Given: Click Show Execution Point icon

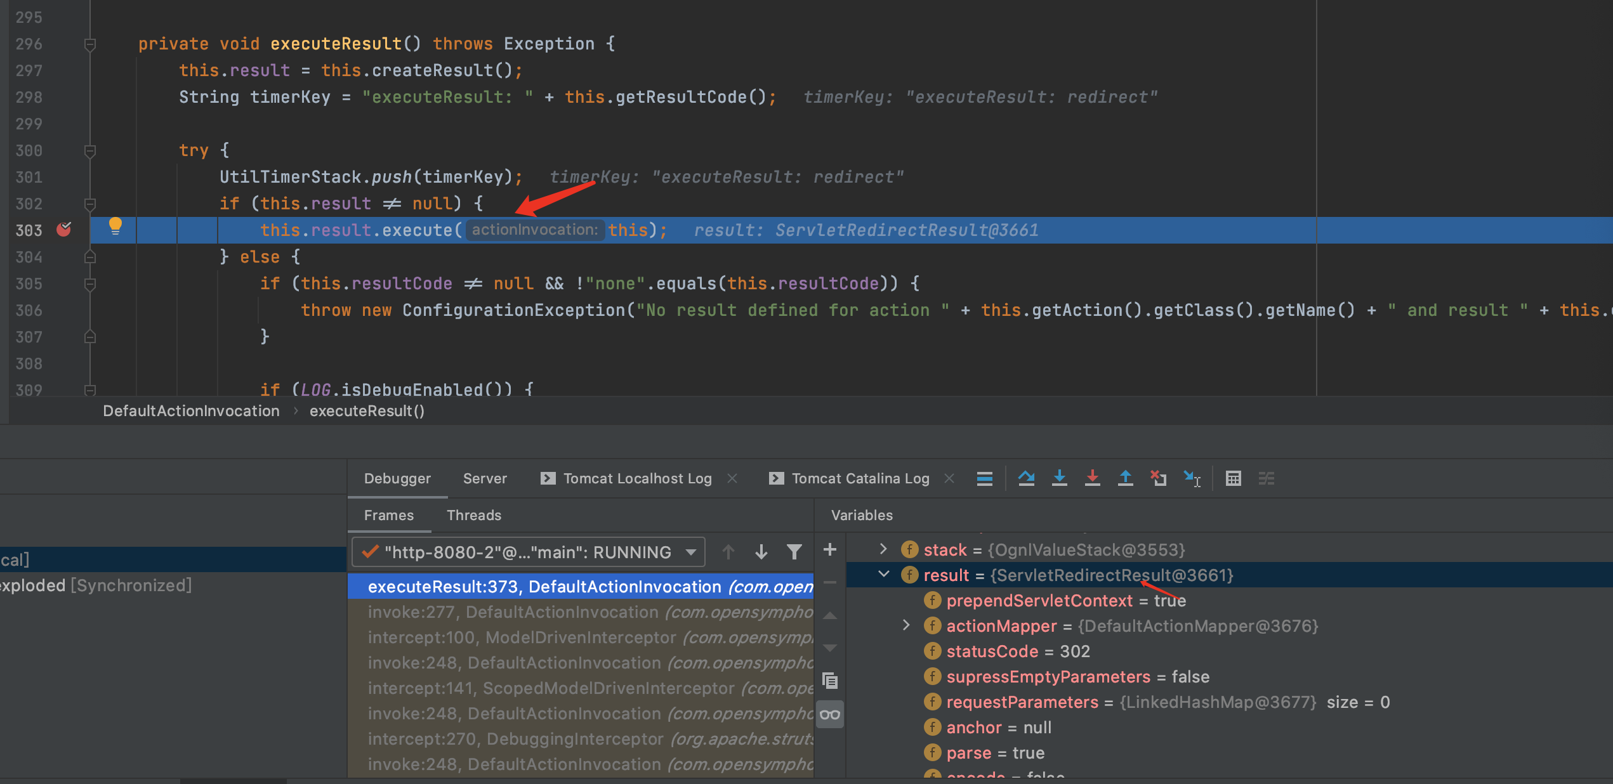Looking at the screenshot, I should tap(984, 478).
